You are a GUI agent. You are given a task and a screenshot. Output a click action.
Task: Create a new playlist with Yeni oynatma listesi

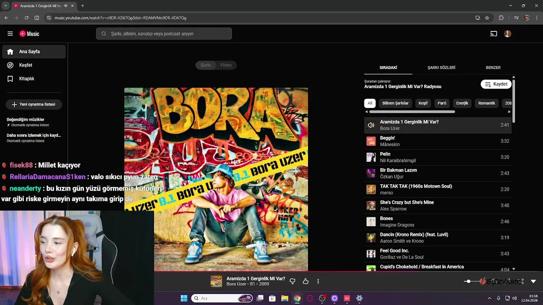pyautogui.click(x=34, y=104)
